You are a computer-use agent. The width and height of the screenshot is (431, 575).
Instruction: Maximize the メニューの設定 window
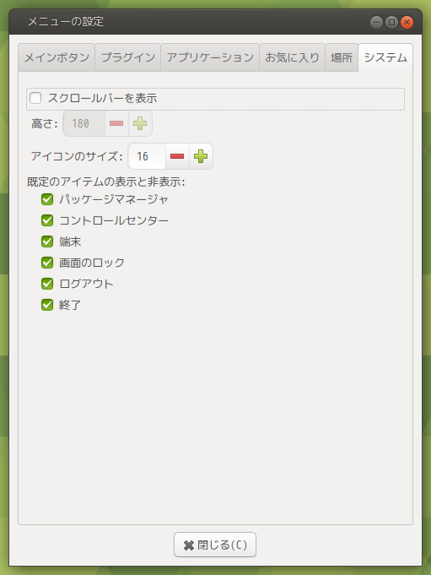coord(391,22)
